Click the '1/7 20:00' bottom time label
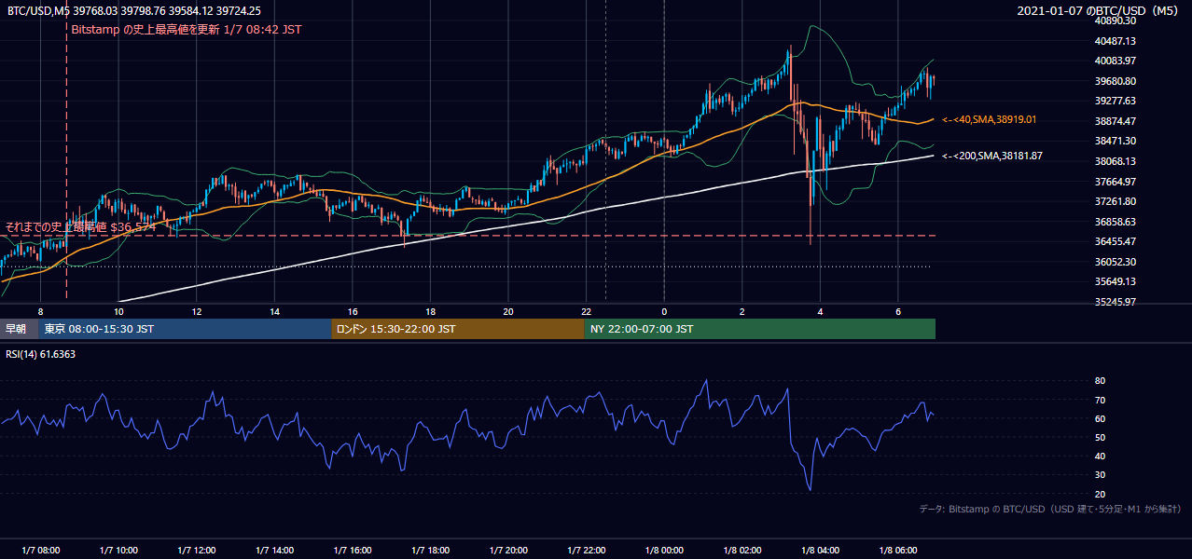 (x=508, y=550)
